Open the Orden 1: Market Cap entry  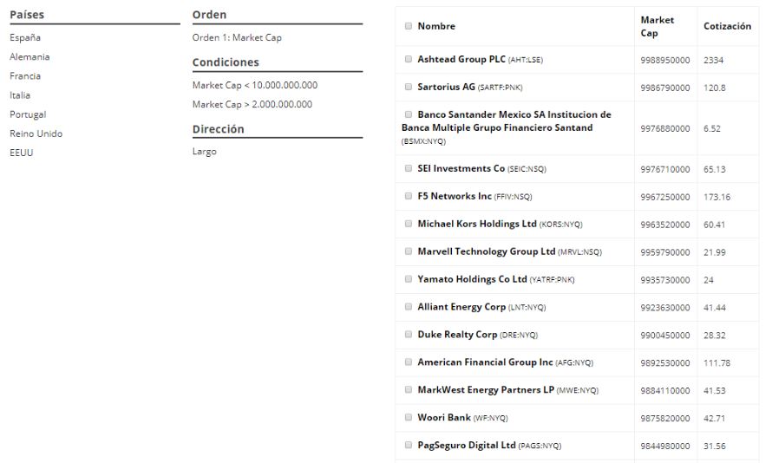[237, 37]
